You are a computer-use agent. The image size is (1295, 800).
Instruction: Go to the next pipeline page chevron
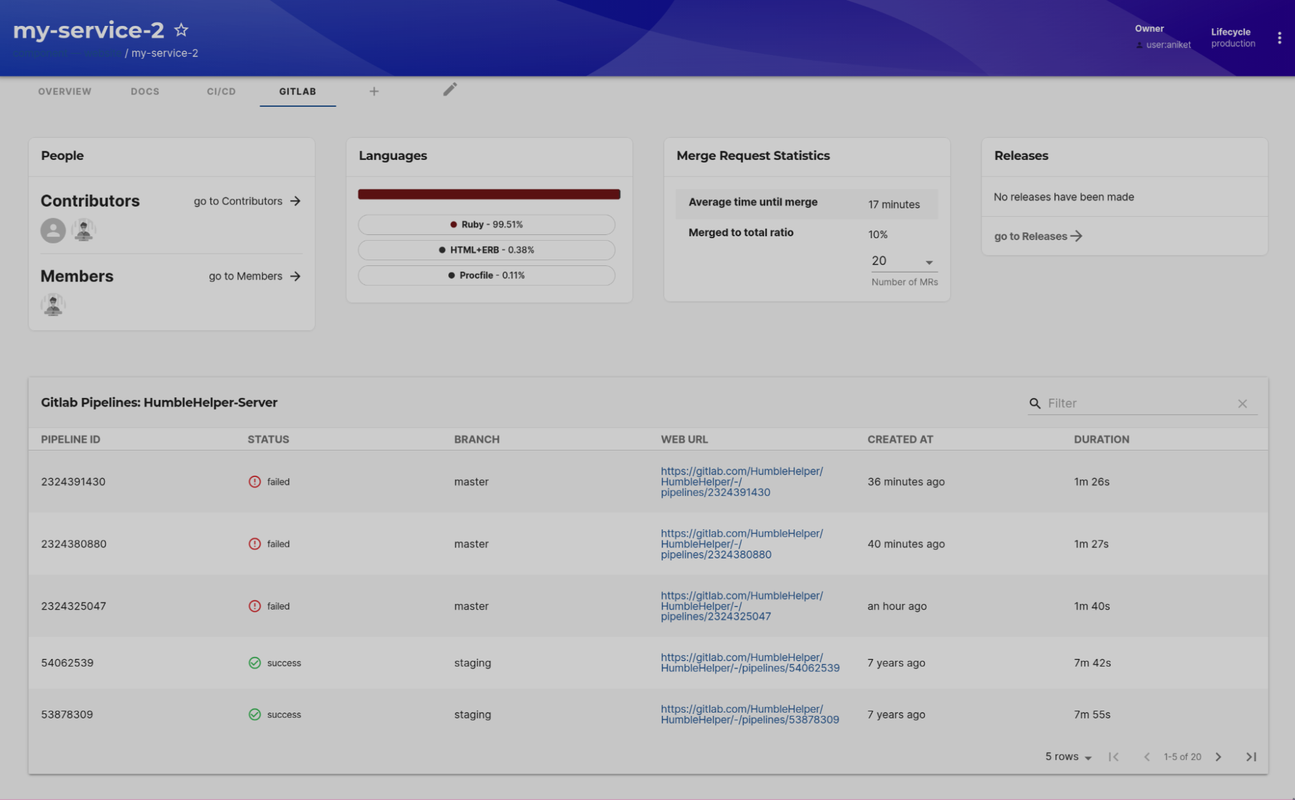pos(1218,756)
